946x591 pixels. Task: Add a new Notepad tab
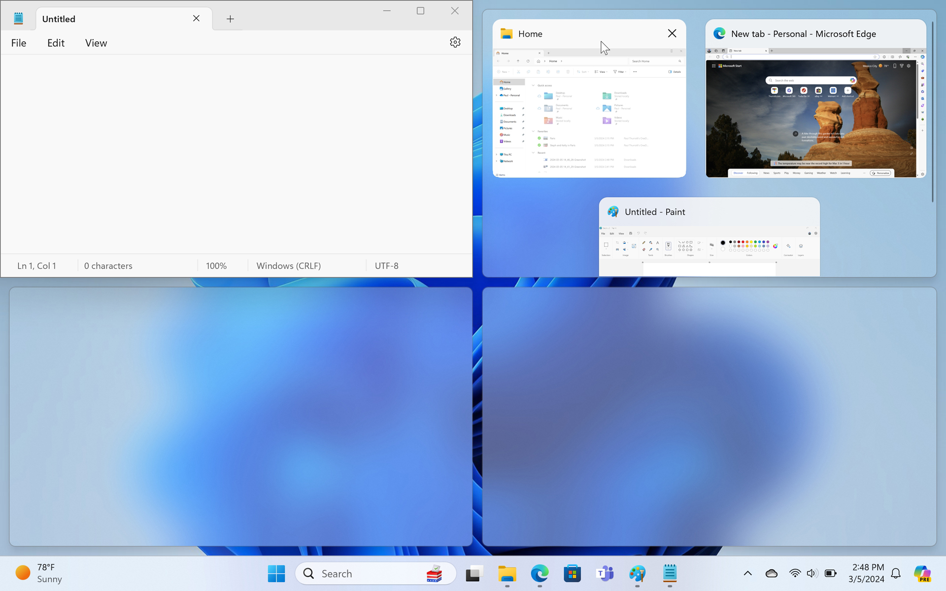(x=230, y=19)
